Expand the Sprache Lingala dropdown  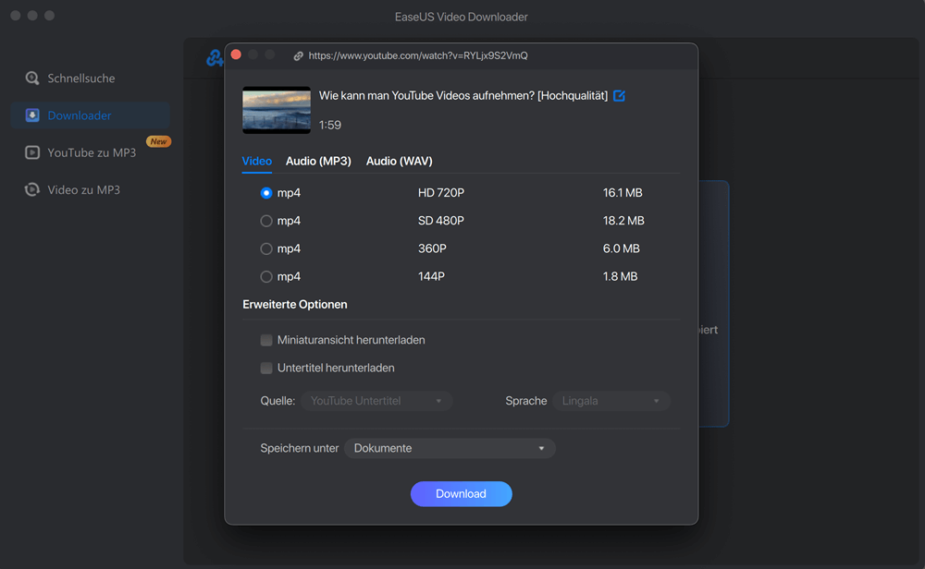click(x=611, y=401)
